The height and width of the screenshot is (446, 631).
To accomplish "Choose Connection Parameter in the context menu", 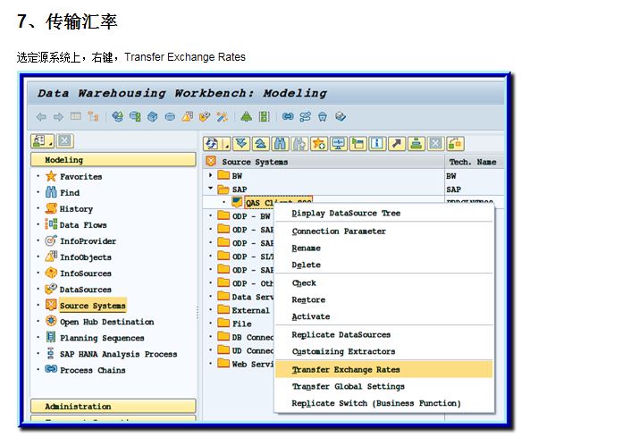I will (x=339, y=231).
